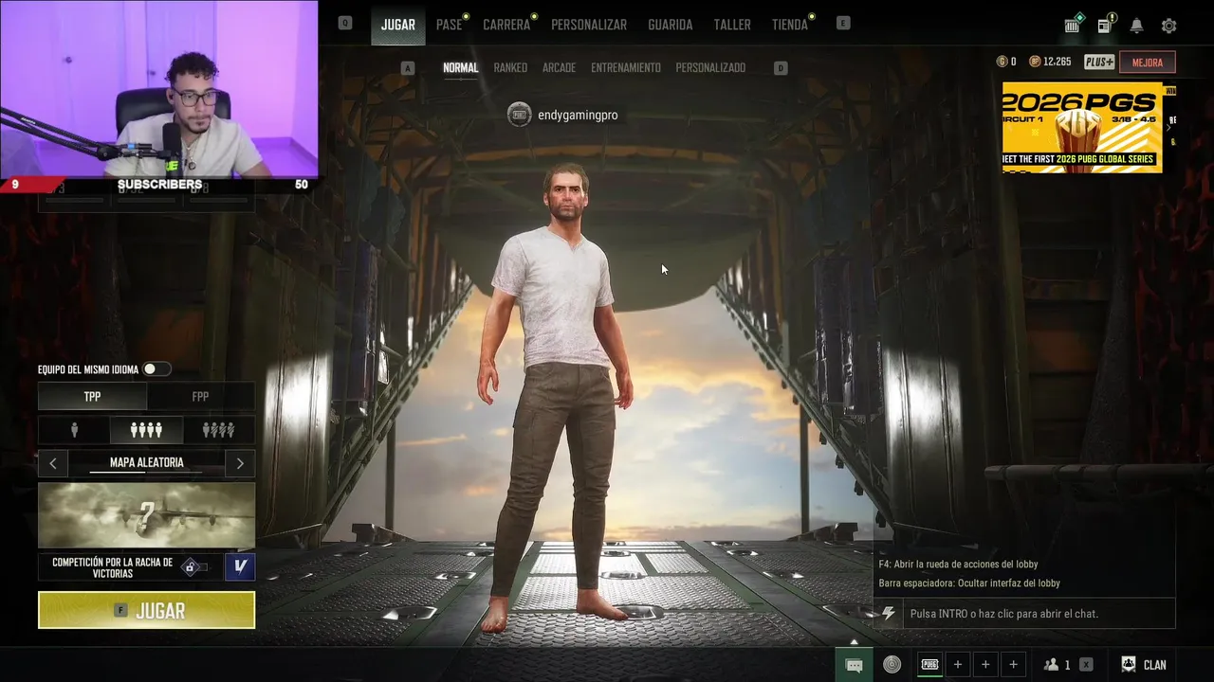
Task: Open the friends list people icon
Action: coord(1051,665)
